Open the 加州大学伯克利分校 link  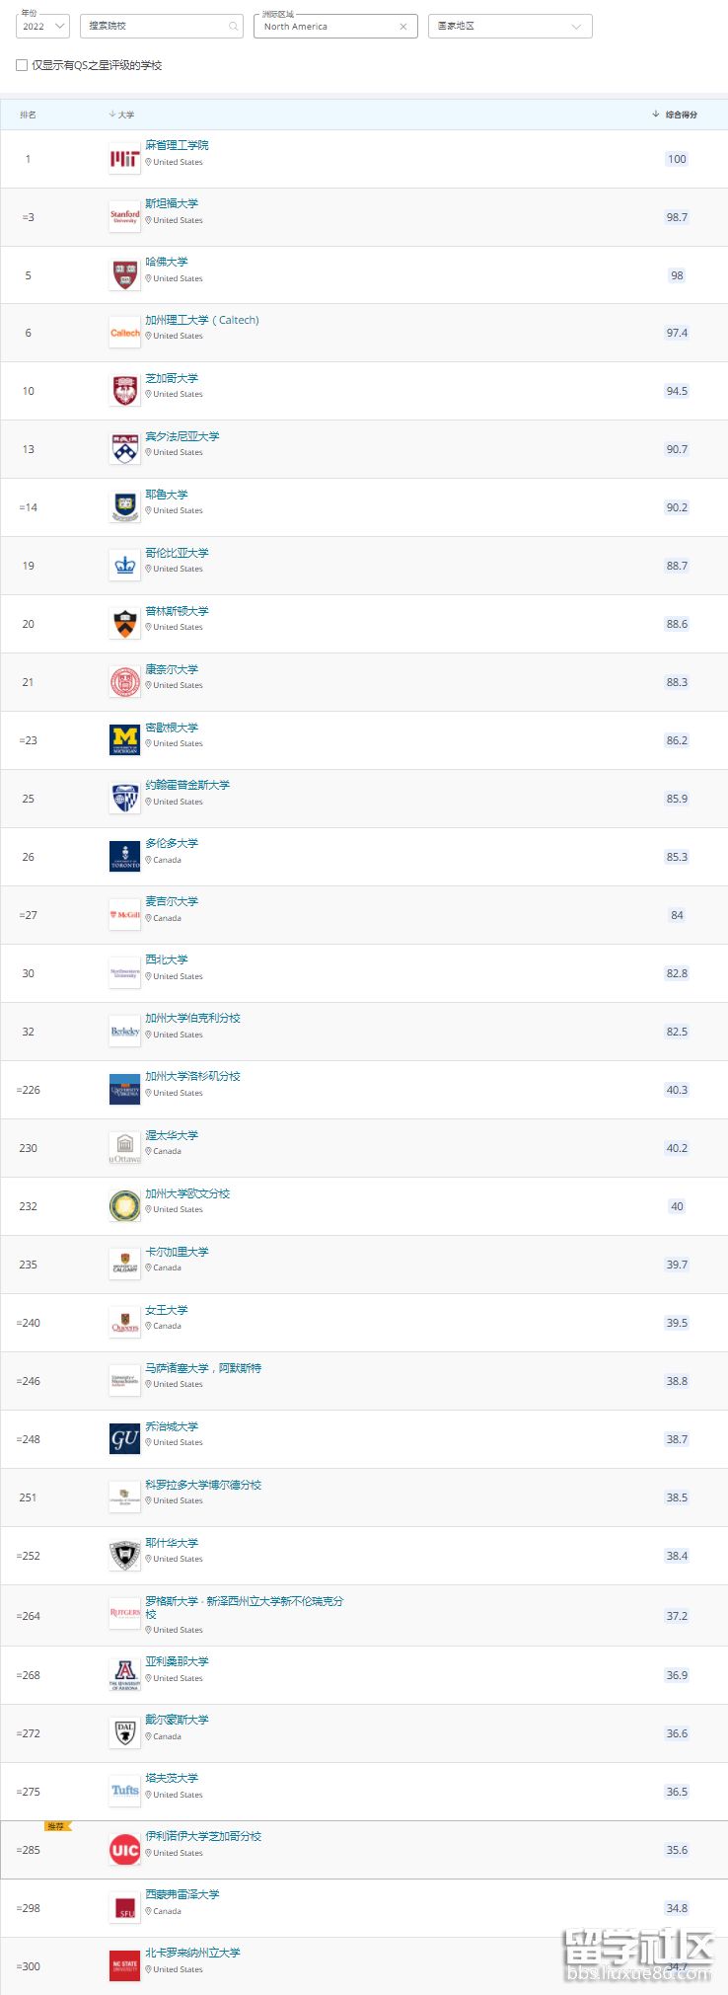tap(192, 1018)
